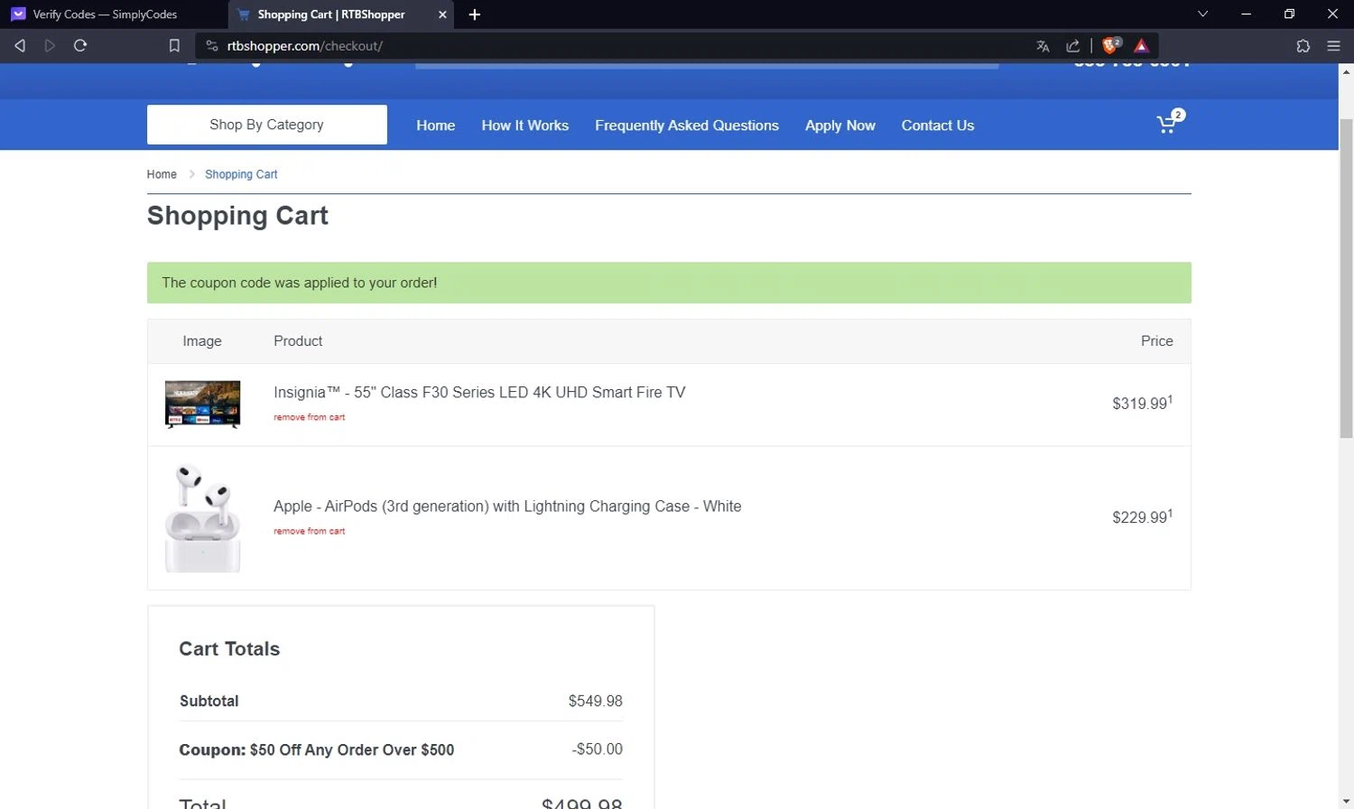Open How It Works page
Screen dimensions: 1354x809
click(524, 126)
